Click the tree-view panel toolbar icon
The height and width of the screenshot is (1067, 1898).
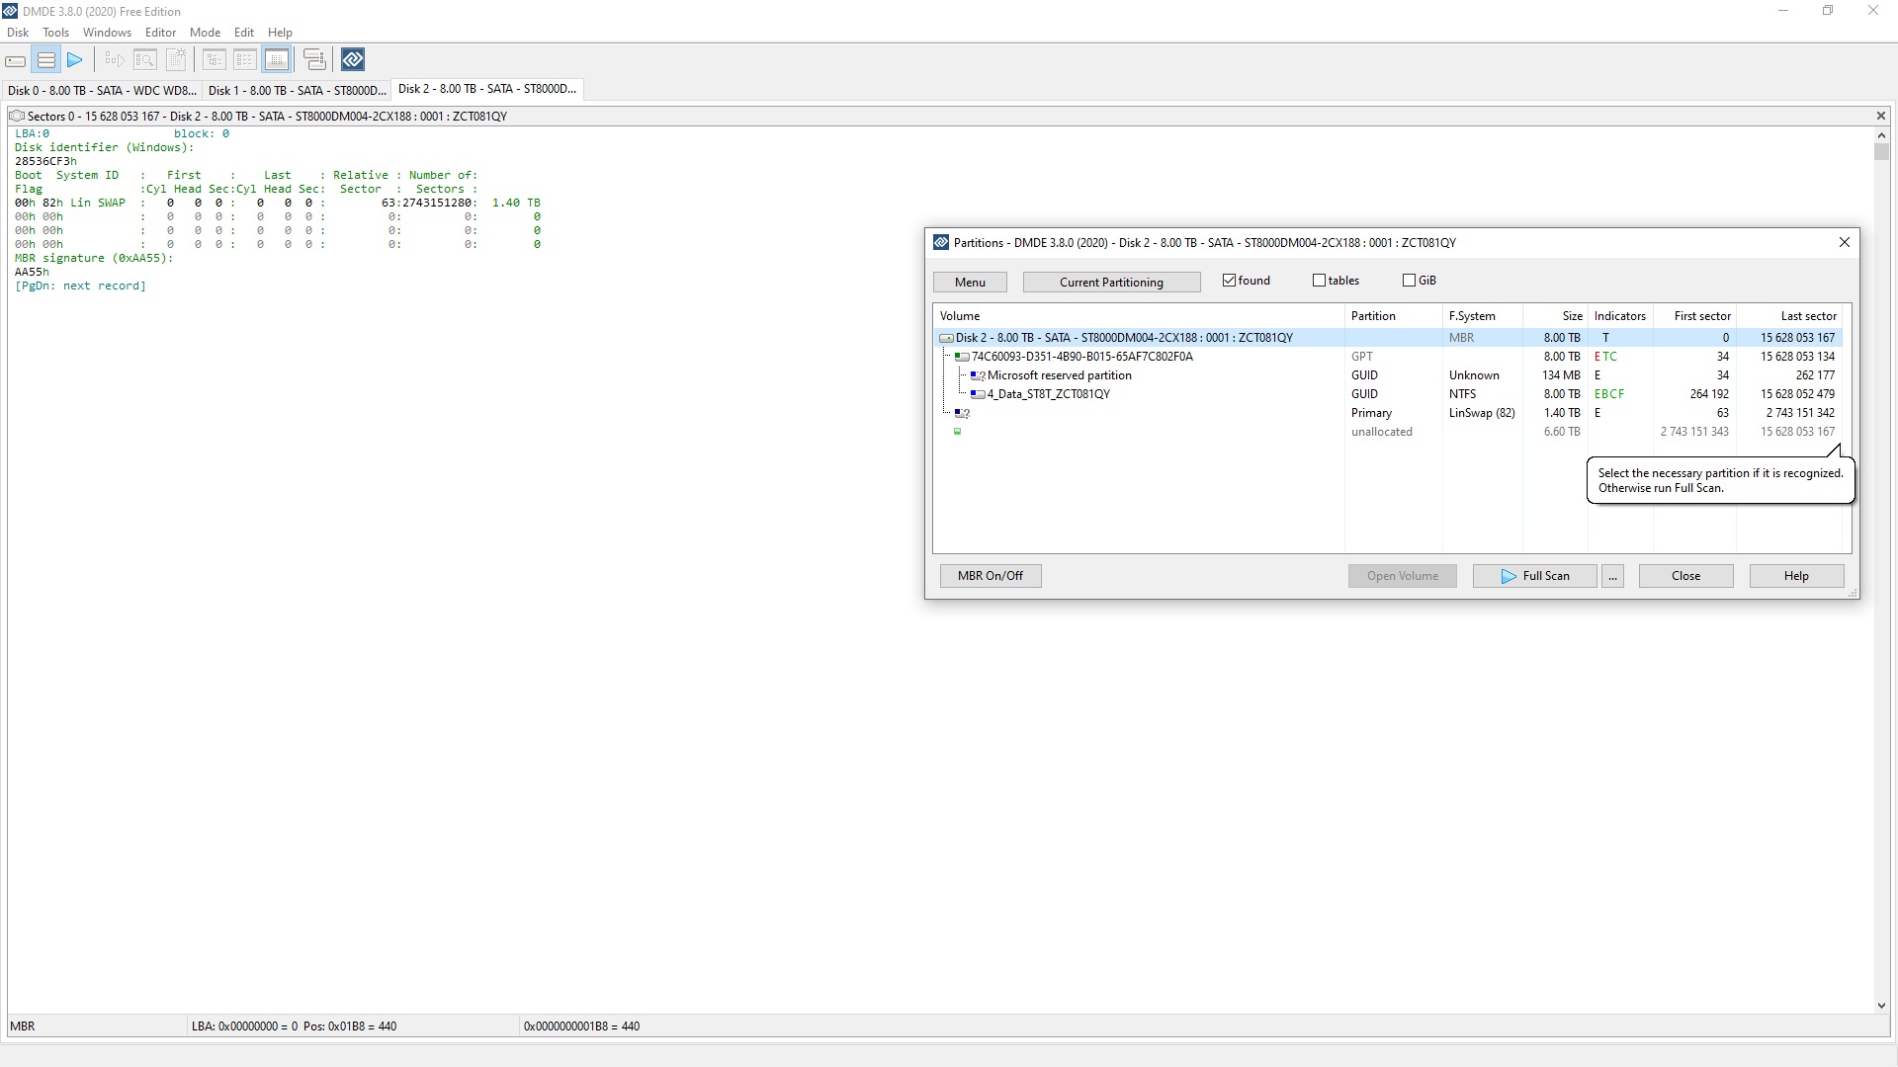(215, 60)
